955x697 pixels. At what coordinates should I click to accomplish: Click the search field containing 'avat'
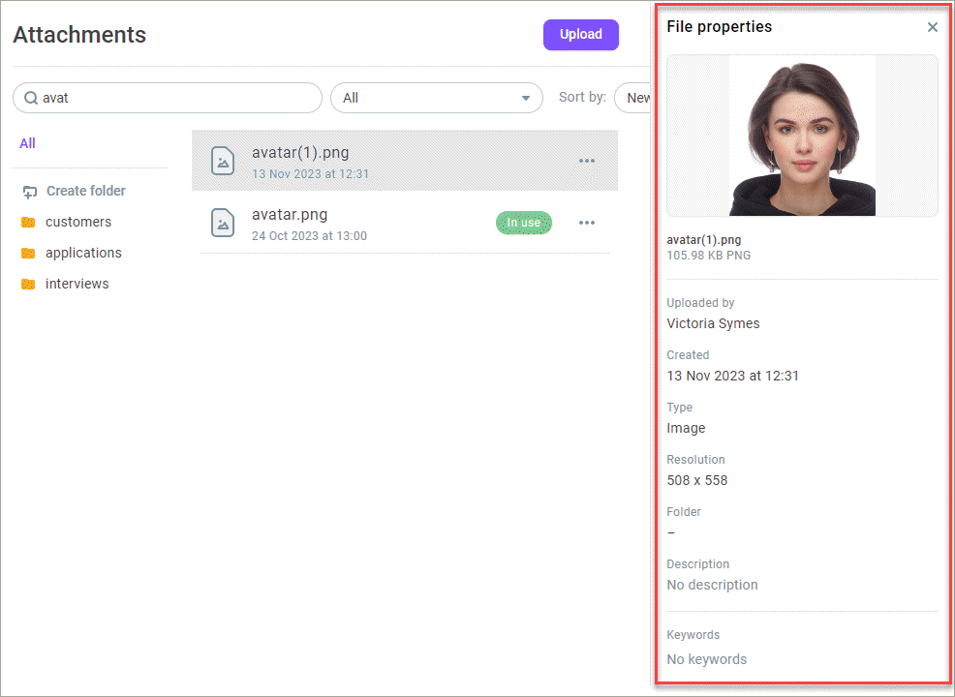(x=168, y=98)
